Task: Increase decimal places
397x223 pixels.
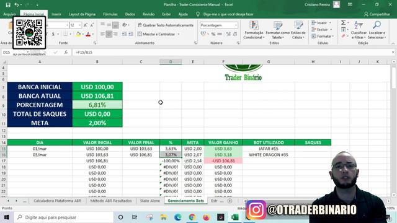Action: tap(228, 34)
